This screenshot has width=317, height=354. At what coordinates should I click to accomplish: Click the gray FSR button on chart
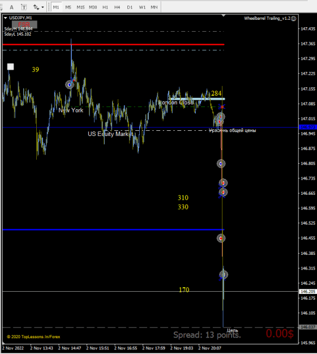click(24, 24)
